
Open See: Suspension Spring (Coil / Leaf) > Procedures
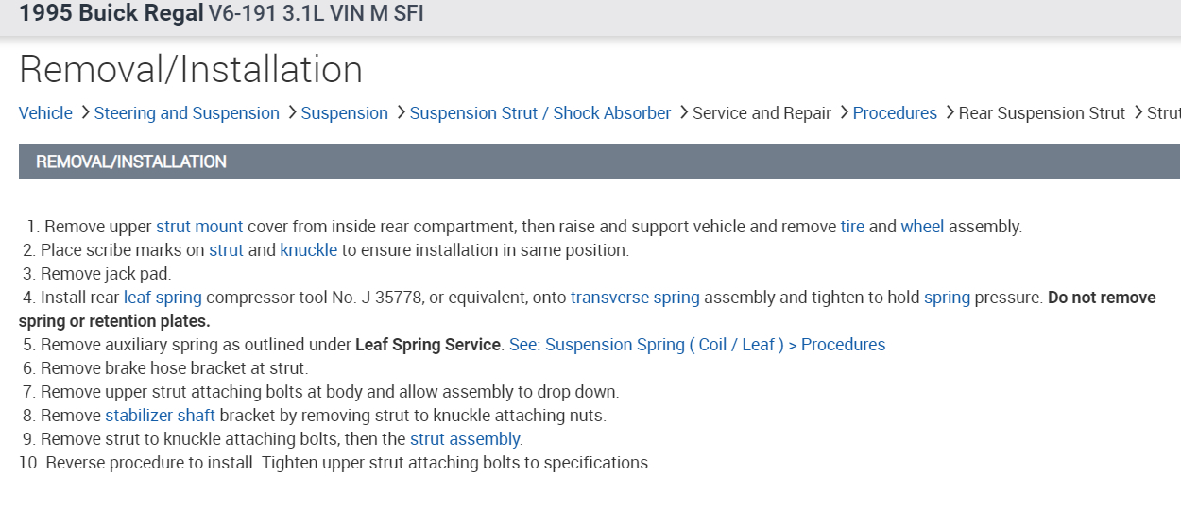tap(697, 345)
